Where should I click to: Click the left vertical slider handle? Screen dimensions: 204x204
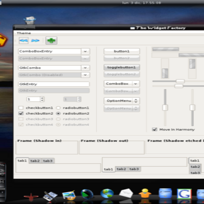[165, 108]
